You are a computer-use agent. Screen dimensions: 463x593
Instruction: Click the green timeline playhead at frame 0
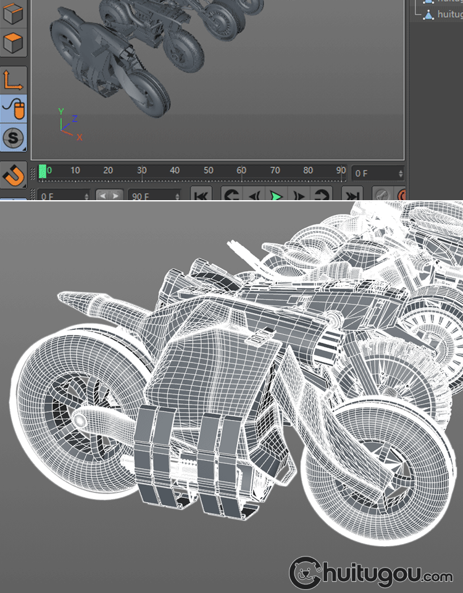(43, 172)
